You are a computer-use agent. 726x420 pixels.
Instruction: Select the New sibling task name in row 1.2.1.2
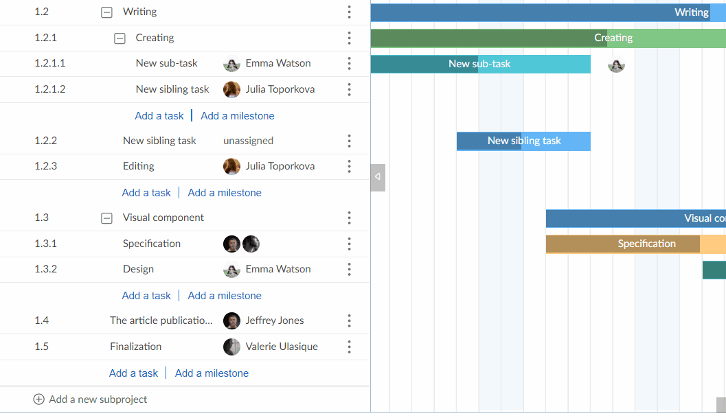point(172,89)
